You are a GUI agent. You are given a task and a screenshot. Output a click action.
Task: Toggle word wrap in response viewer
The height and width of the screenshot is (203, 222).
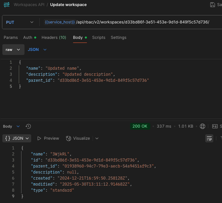pyautogui.click(x=209, y=138)
